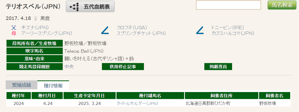Open stallion link タイトルホルダー(JPN)

point(137,103)
